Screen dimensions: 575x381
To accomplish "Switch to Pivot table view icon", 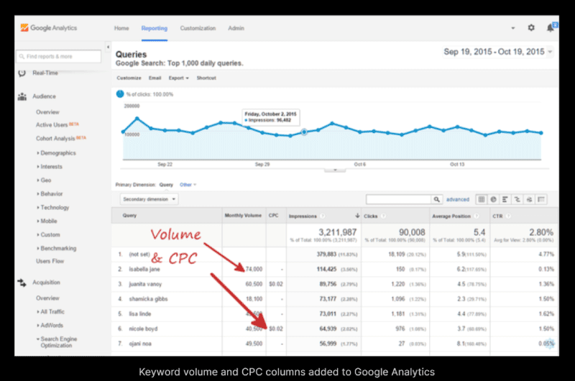I will (541, 199).
